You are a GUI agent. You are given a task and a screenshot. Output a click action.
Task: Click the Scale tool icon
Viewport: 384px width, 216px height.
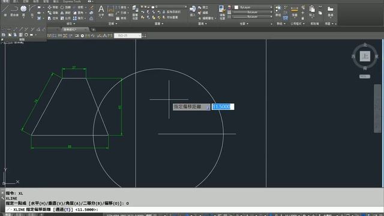[x=62, y=18]
